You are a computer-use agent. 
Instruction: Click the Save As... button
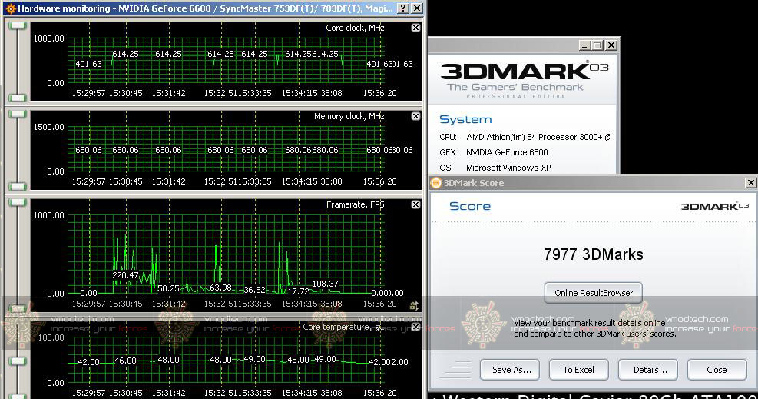511,370
